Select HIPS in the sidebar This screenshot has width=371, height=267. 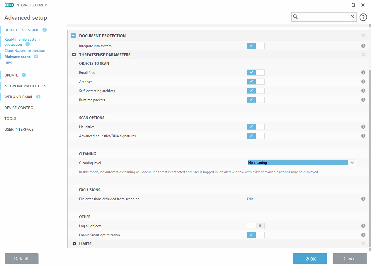tap(8, 63)
